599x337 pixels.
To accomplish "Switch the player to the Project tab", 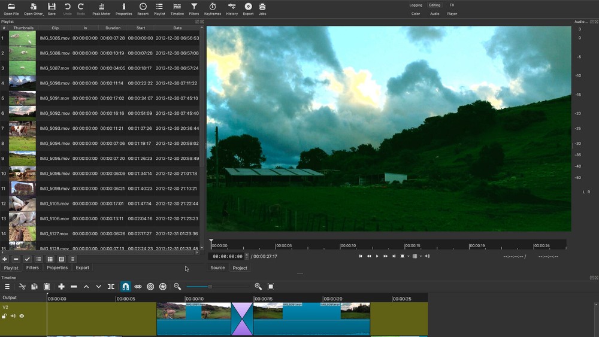I will 240,268.
